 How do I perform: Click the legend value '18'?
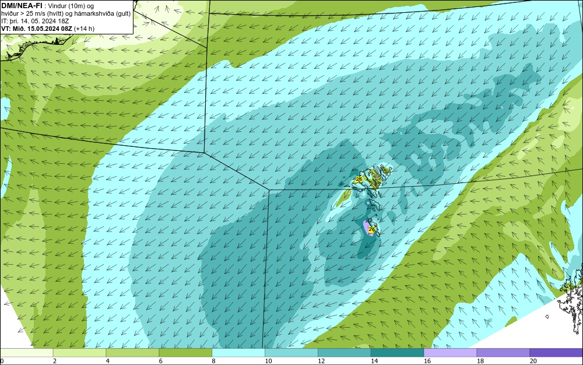coord(480,361)
